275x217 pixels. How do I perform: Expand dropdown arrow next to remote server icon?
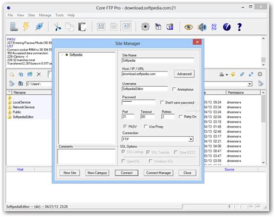click(227, 74)
